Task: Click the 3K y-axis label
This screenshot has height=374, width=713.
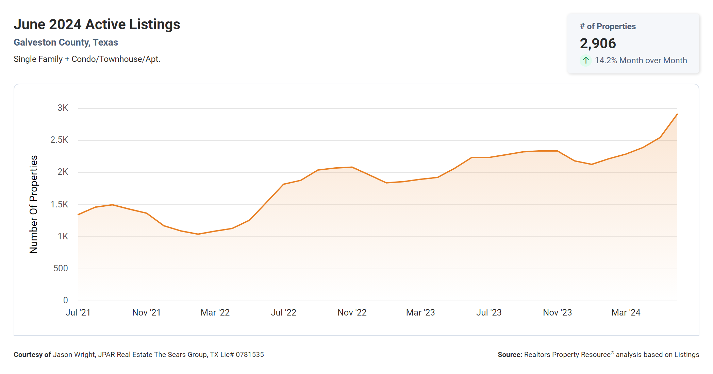Action: point(63,108)
